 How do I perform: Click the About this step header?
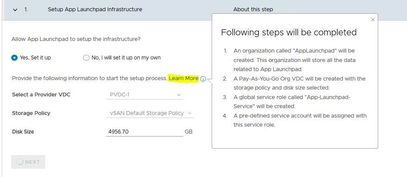click(253, 9)
